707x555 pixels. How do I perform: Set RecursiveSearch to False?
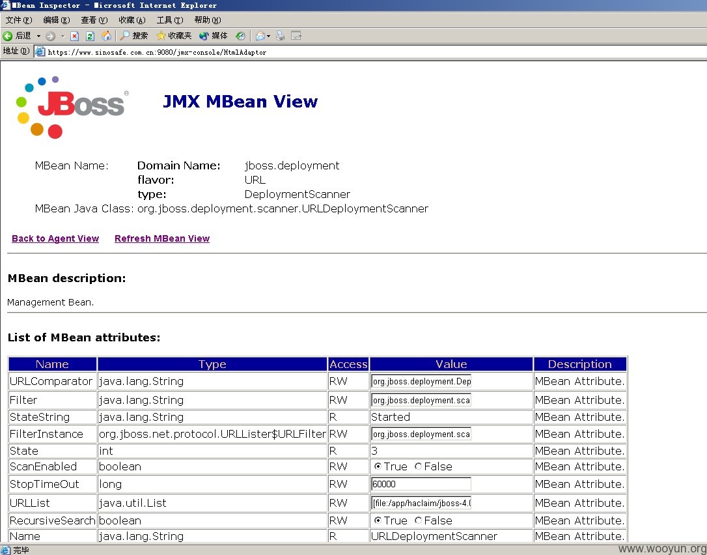(x=418, y=520)
